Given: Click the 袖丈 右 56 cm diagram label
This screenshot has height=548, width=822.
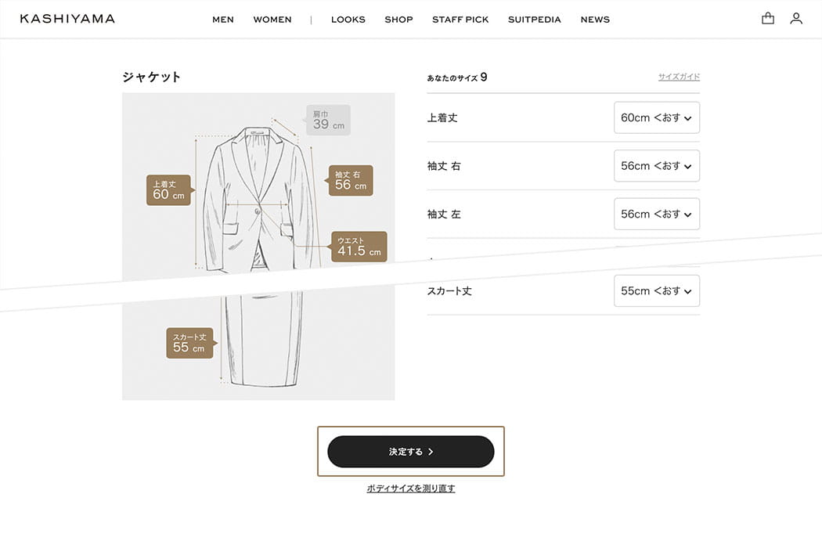Looking at the screenshot, I should 351,180.
